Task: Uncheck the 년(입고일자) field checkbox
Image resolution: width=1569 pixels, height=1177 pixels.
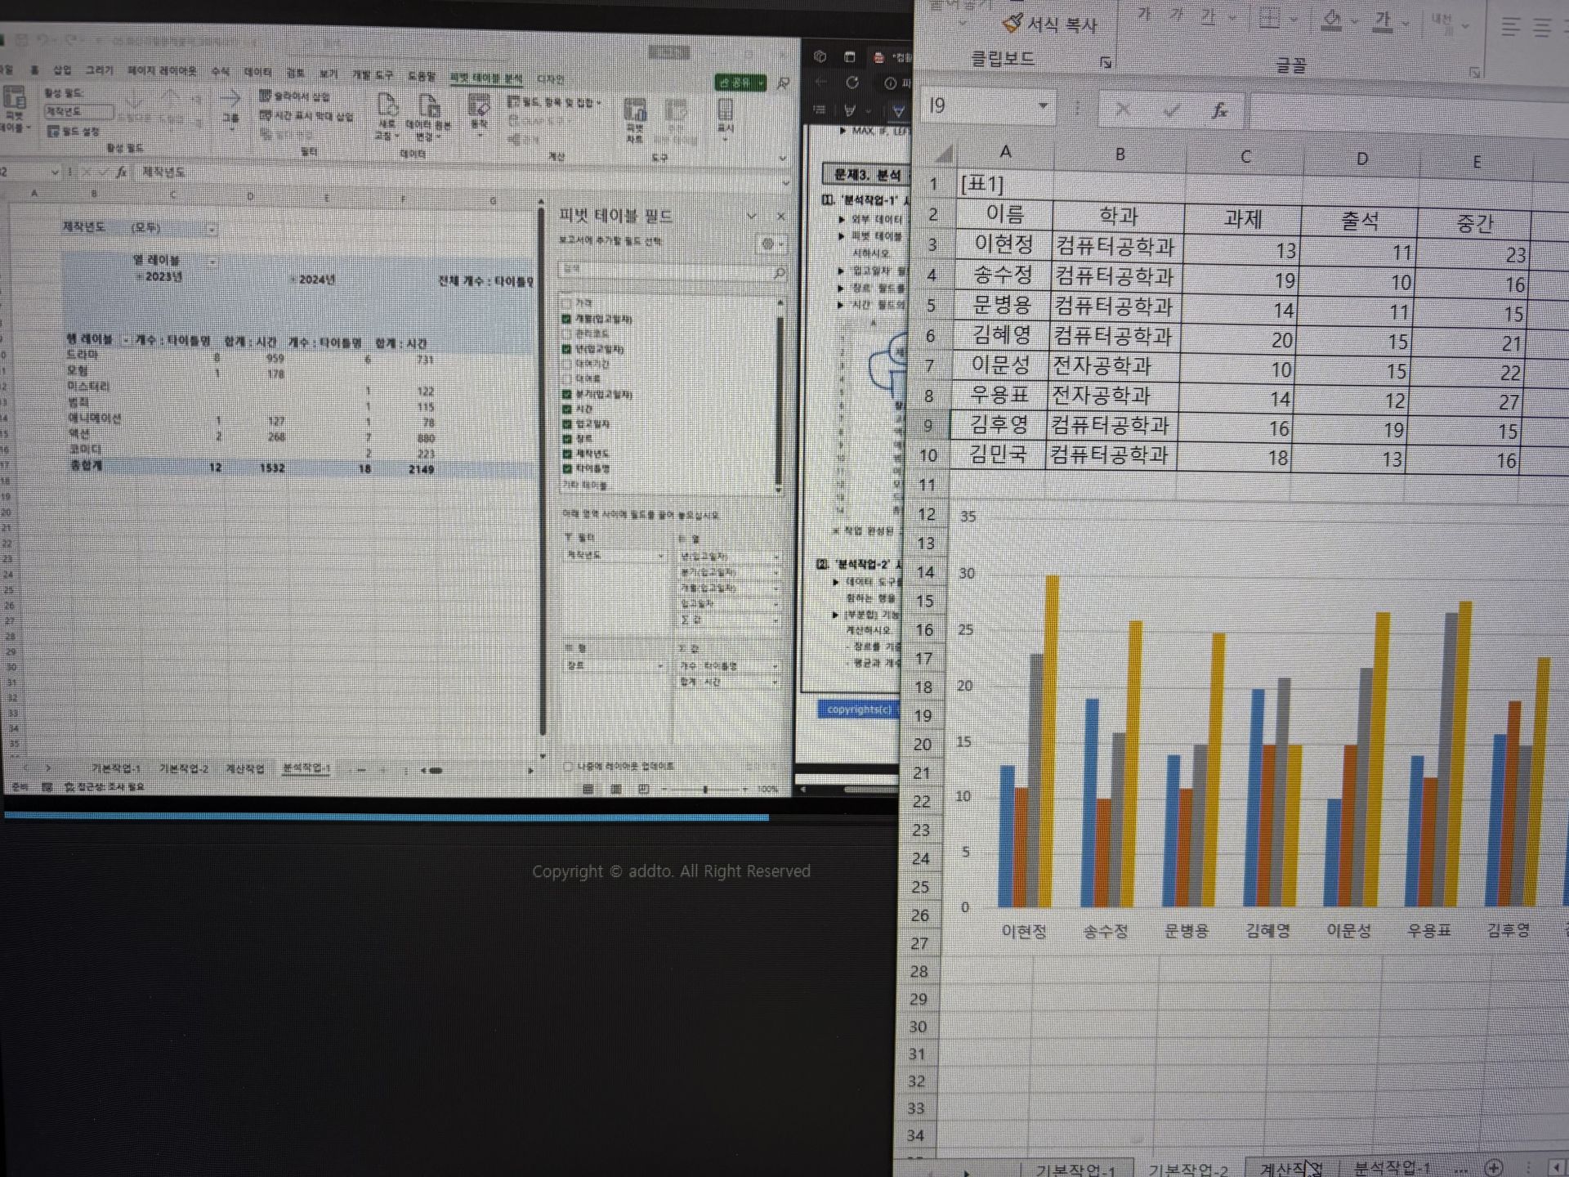Action: point(566,349)
